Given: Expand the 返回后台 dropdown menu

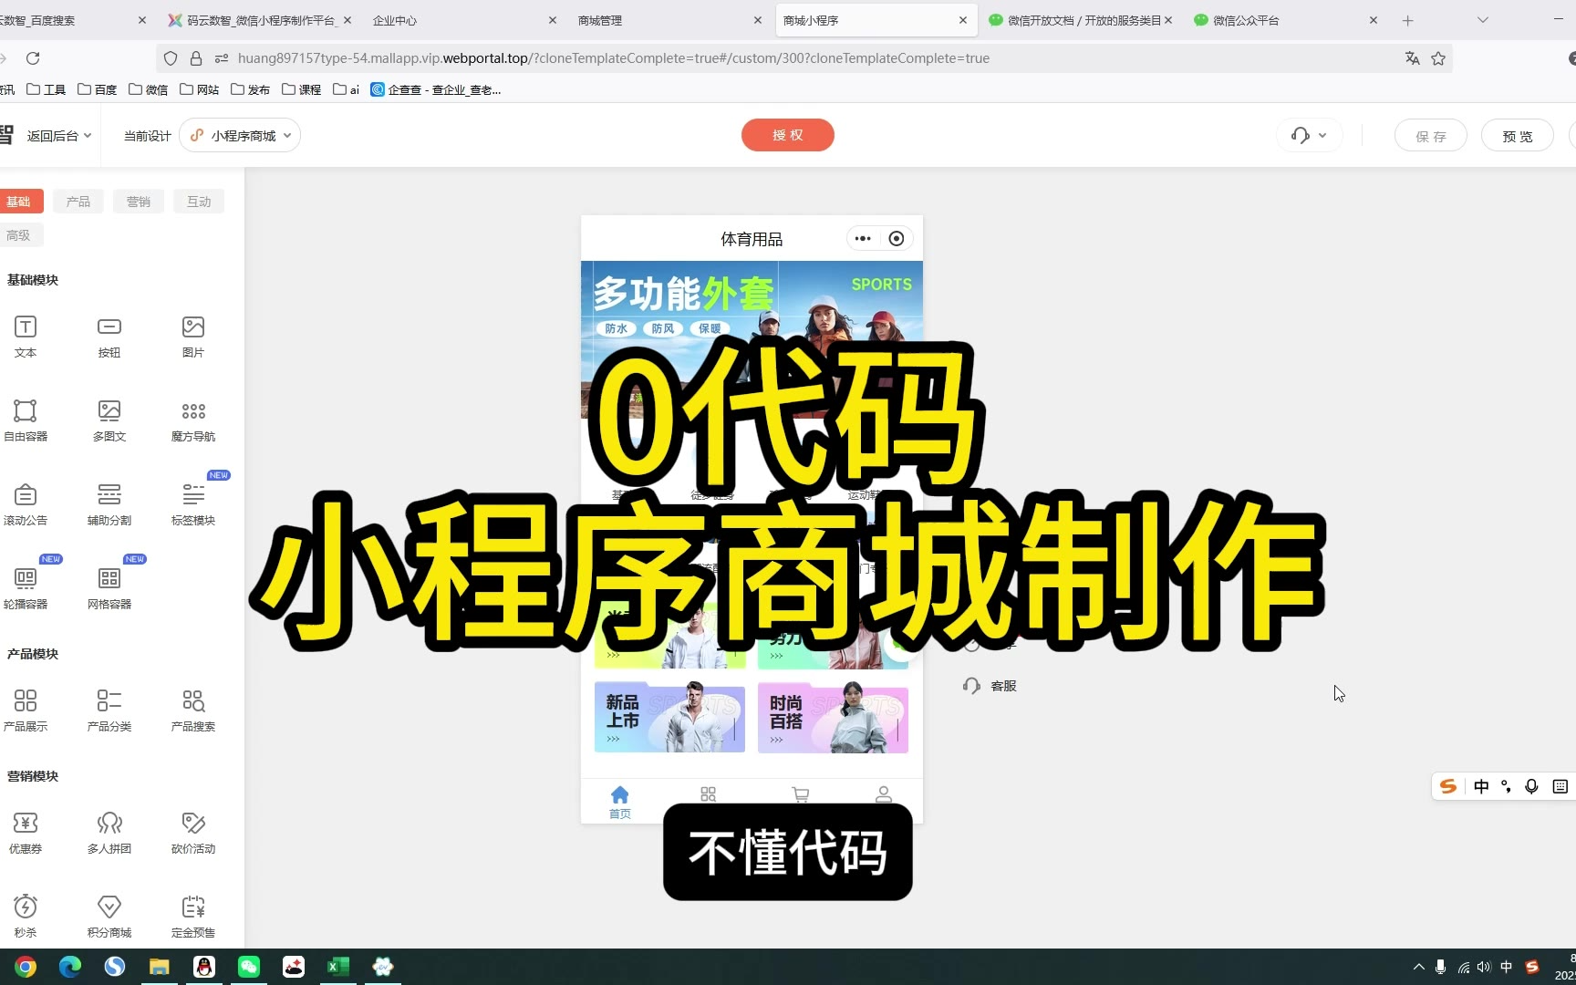Looking at the screenshot, I should [58, 136].
